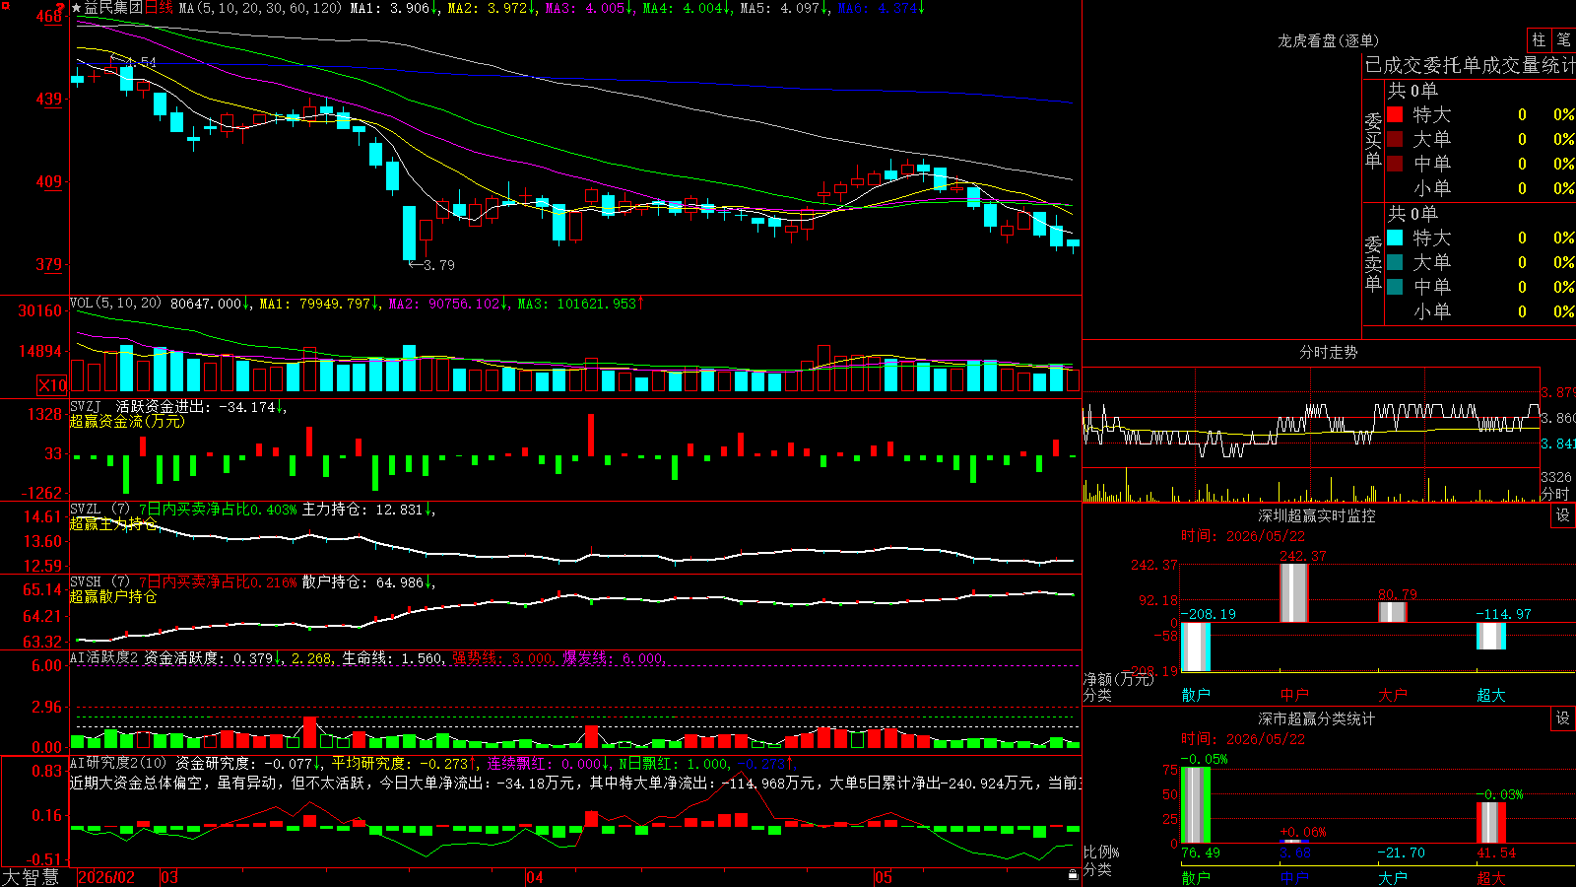Click the lock icon at chart bottom-right
The width and height of the screenshot is (1576, 887).
click(x=1073, y=875)
